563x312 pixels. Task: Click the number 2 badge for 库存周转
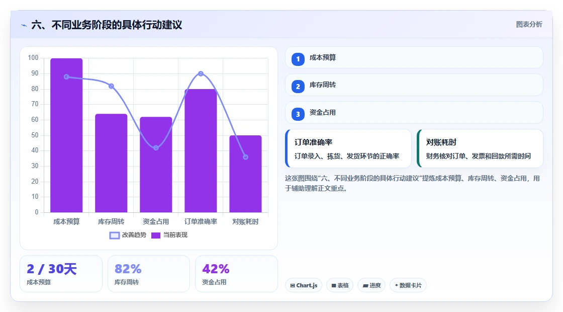298,87
